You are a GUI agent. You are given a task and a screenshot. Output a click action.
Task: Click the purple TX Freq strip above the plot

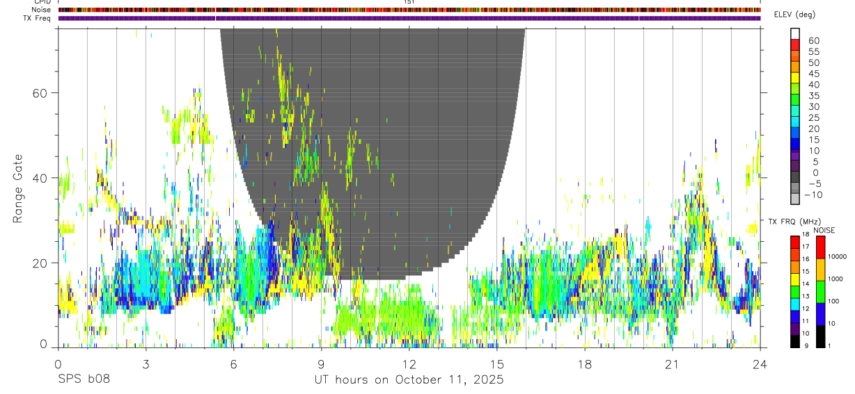click(409, 18)
